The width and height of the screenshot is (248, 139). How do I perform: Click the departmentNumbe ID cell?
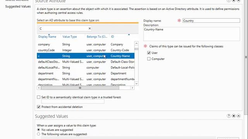(x=122, y=79)
